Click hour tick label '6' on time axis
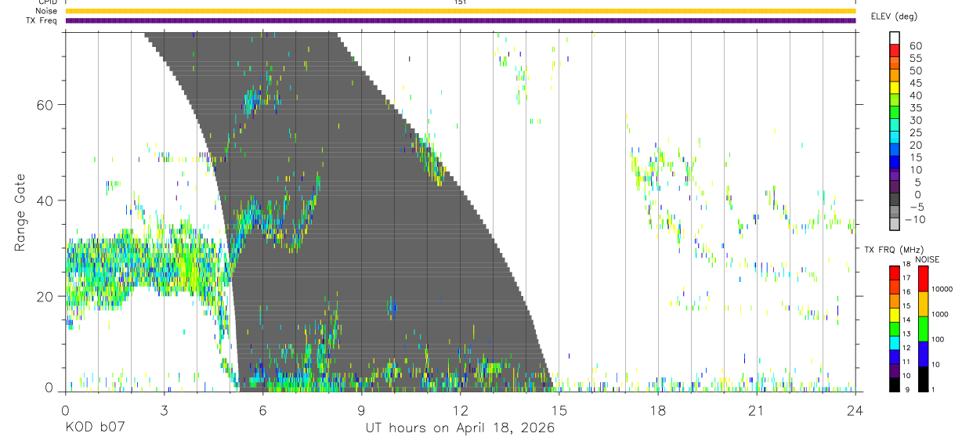This screenshot has height=444, width=962. (x=262, y=411)
